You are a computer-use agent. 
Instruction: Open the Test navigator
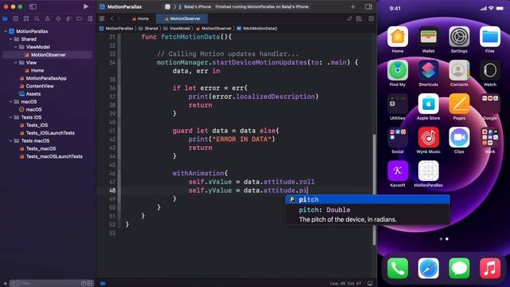(x=58, y=18)
